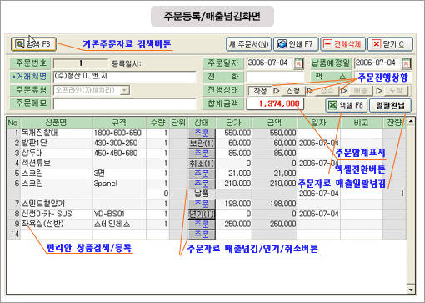
Task: Click 주문 status button for 좌욕실(선반)
Action: pos(202,224)
